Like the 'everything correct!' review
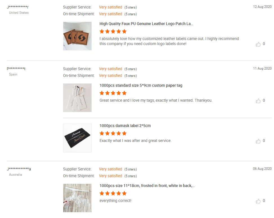The width and height of the screenshot is (274, 218). (x=258, y=201)
